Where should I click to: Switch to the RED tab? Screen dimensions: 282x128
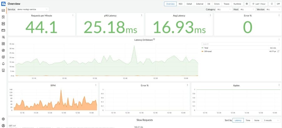[180, 4]
